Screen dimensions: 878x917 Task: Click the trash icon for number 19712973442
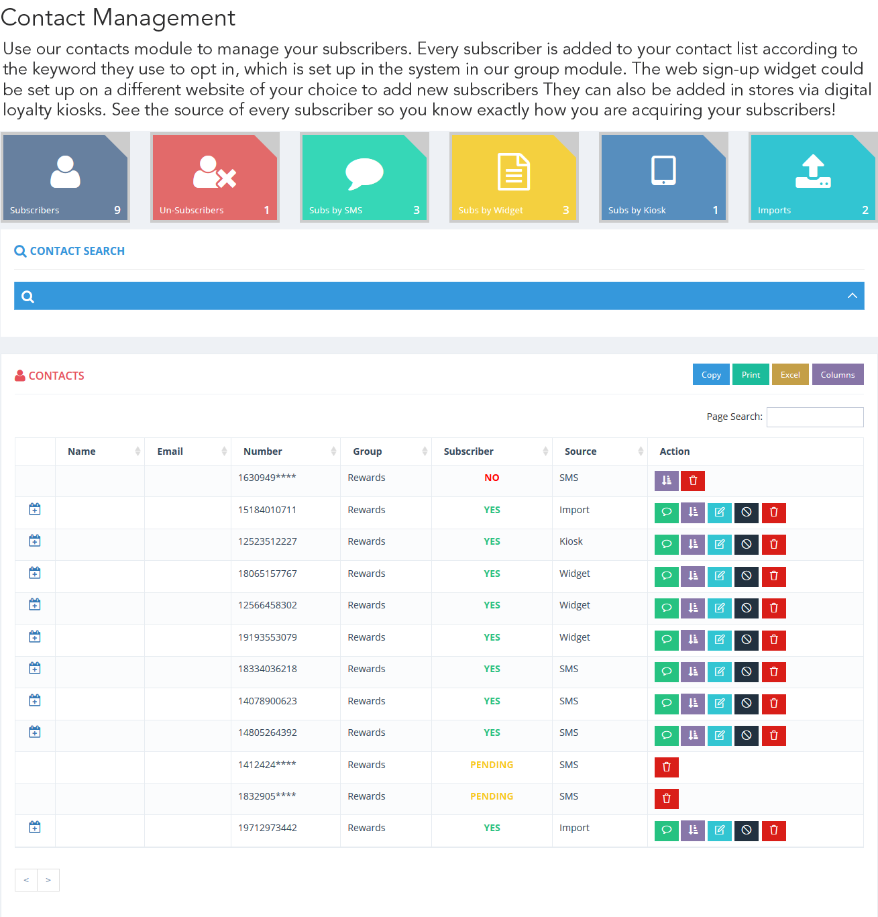coord(773,830)
